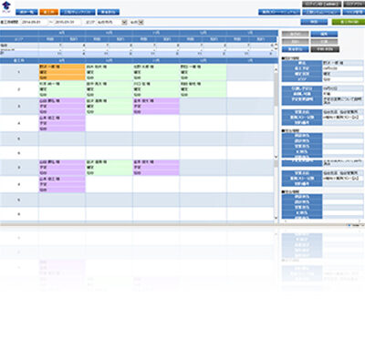Image resolution: width=365 pixels, height=339 pixels.
Task: Open the rightmost blue button of the top-right menu row
Action: coord(353,12)
